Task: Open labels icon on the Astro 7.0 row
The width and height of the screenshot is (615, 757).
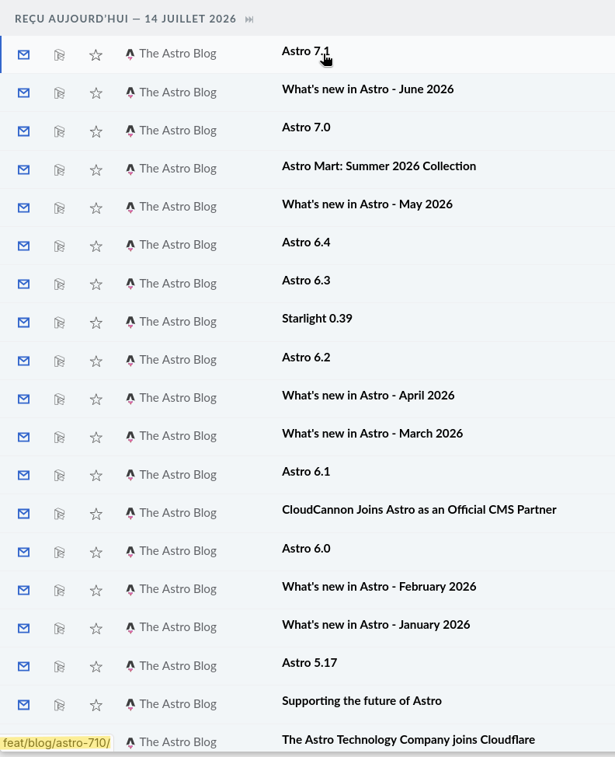Action: pyautogui.click(x=59, y=131)
